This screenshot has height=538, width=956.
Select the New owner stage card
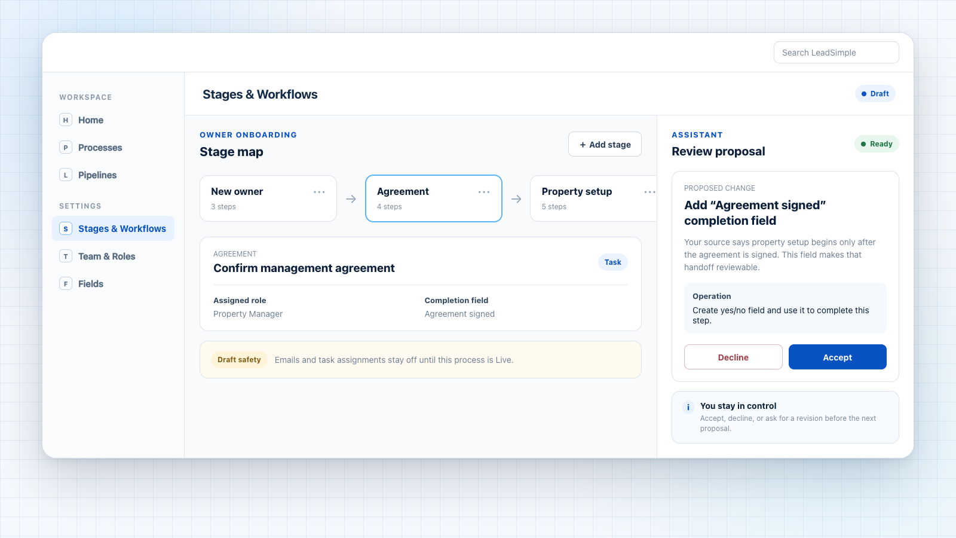268,198
